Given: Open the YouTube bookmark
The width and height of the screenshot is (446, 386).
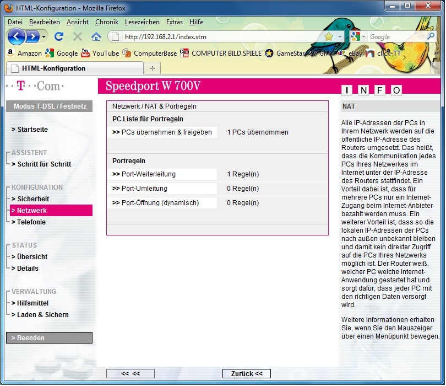Looking at the screenshot, I should click(100, 53).
